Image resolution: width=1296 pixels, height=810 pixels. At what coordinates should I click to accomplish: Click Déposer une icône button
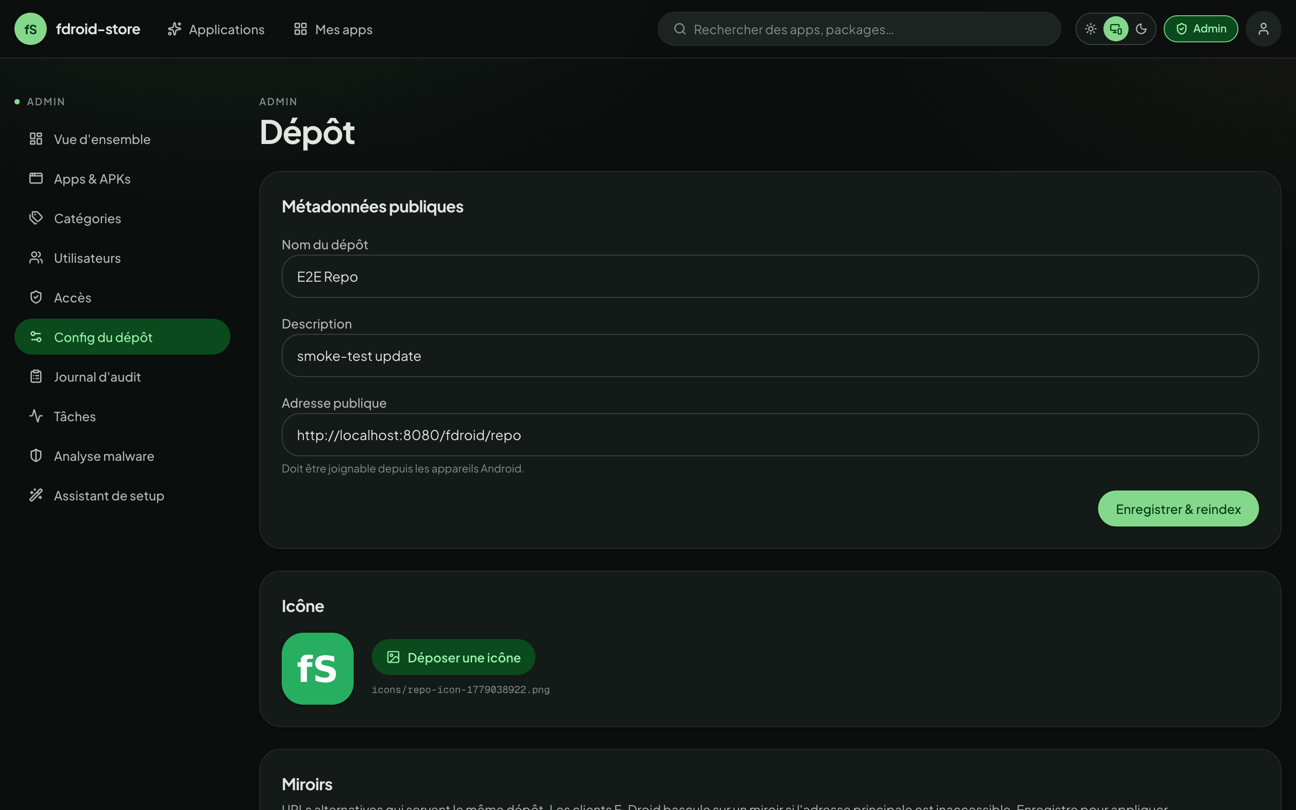pos(454,657)
